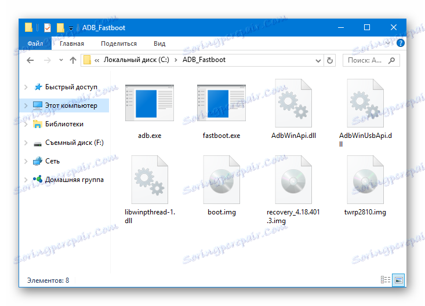Minimize the ADB_Fastboot window
The image size is (425, 306).
point(341,27)
